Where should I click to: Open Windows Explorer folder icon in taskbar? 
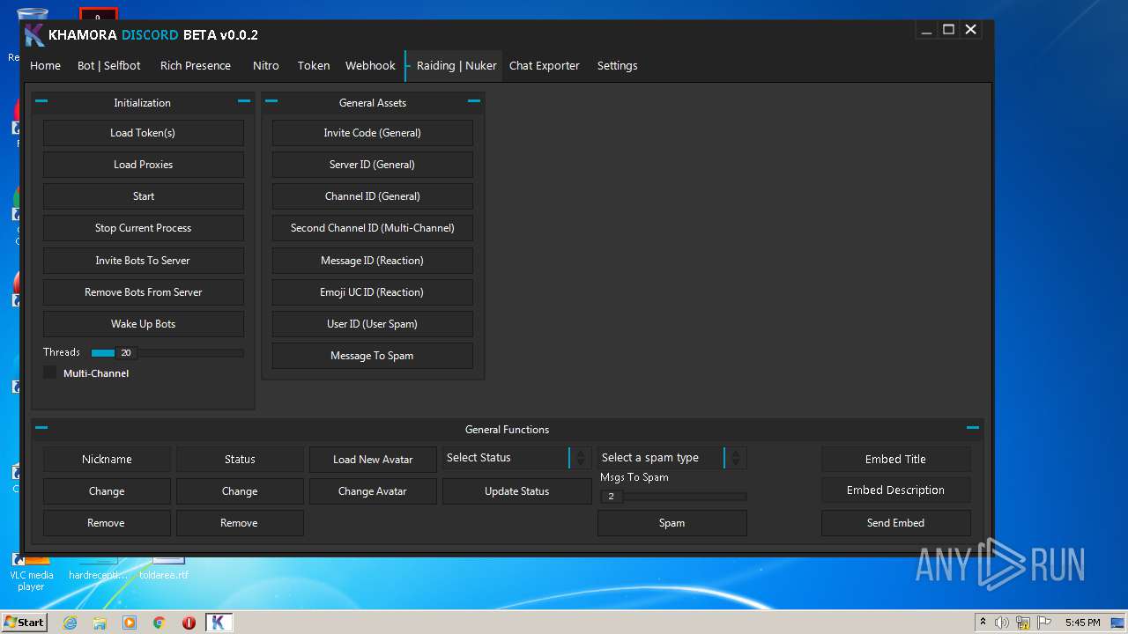[x=100, y=623]
